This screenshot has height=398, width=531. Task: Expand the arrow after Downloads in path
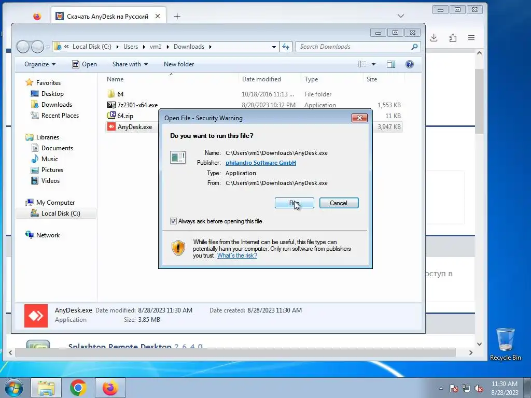point(211,47)
